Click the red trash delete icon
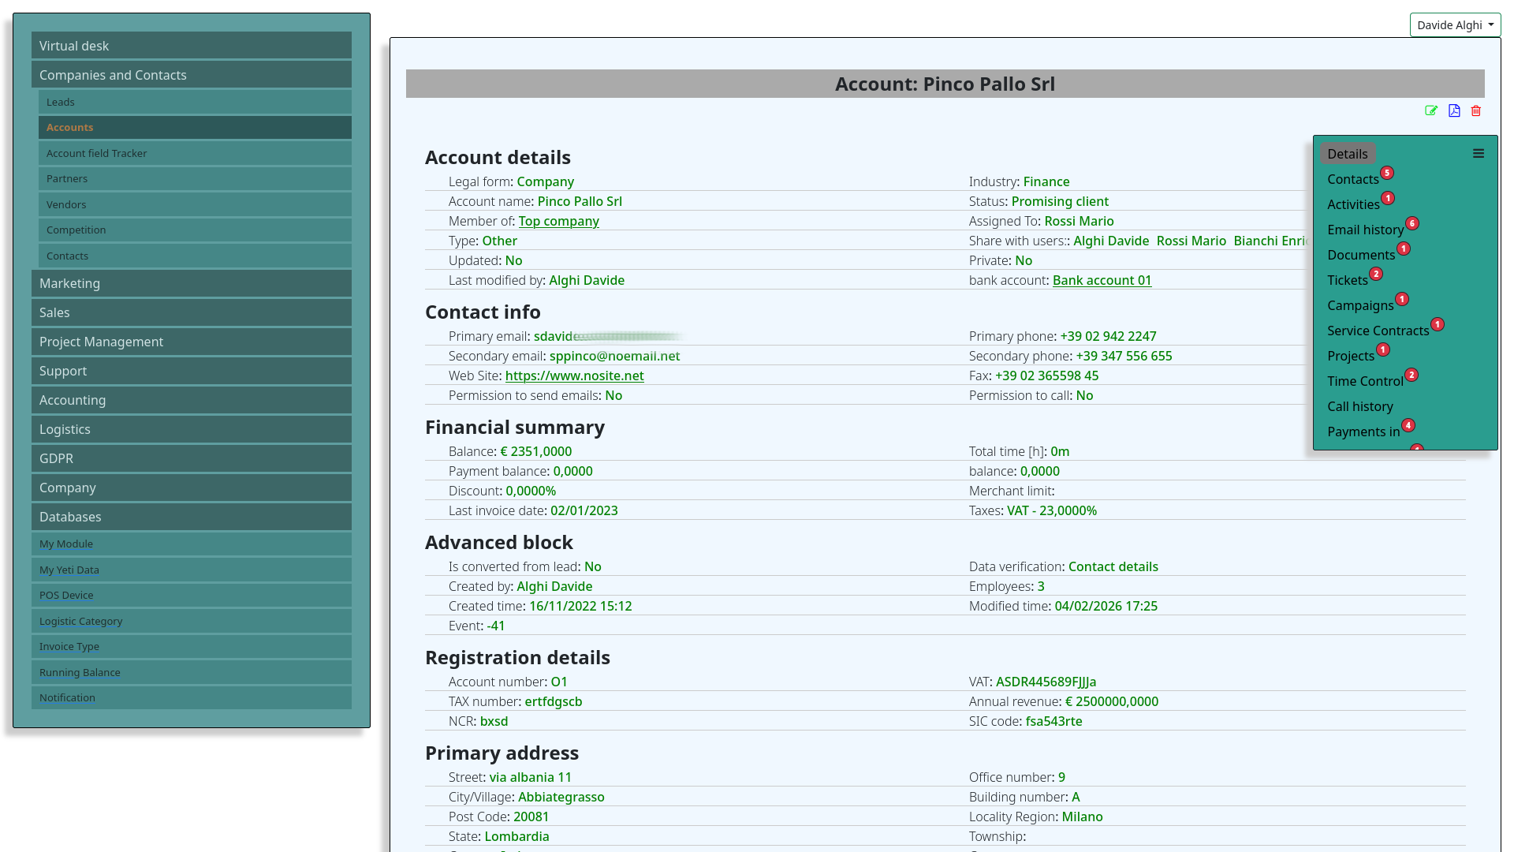Viewport: 1514px width, 852px height. pos(1476,111)
